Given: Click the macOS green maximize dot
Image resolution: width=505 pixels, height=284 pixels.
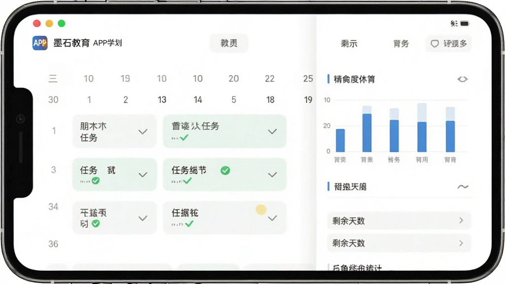Looking at the screenshot, I should [62, 24].
